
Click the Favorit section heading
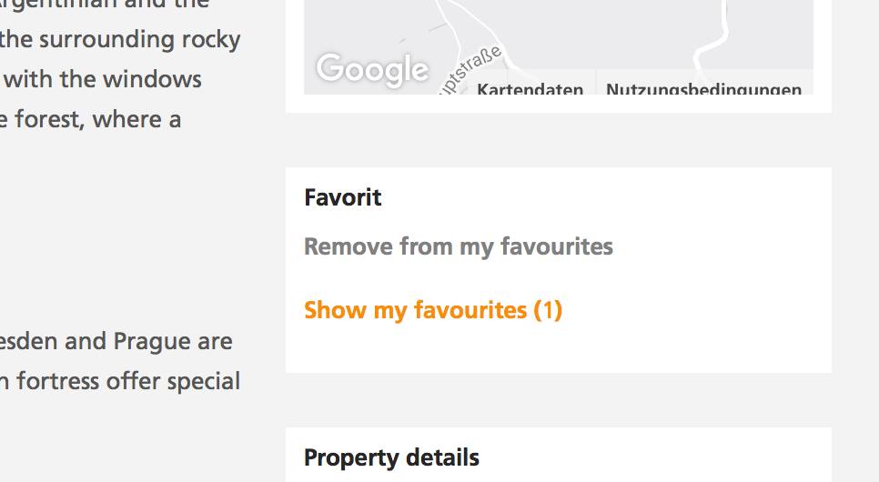342,198
